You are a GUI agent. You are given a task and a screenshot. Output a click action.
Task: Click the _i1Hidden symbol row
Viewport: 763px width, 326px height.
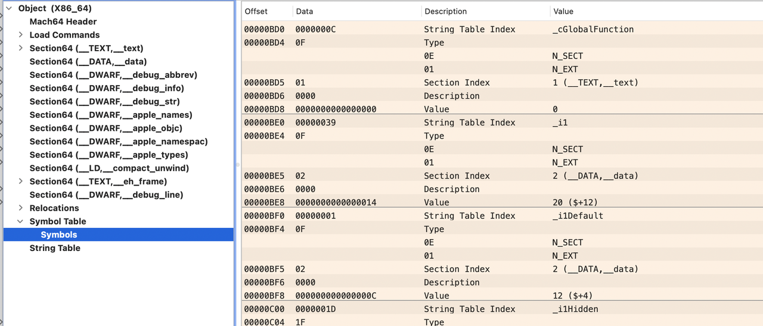575,309
